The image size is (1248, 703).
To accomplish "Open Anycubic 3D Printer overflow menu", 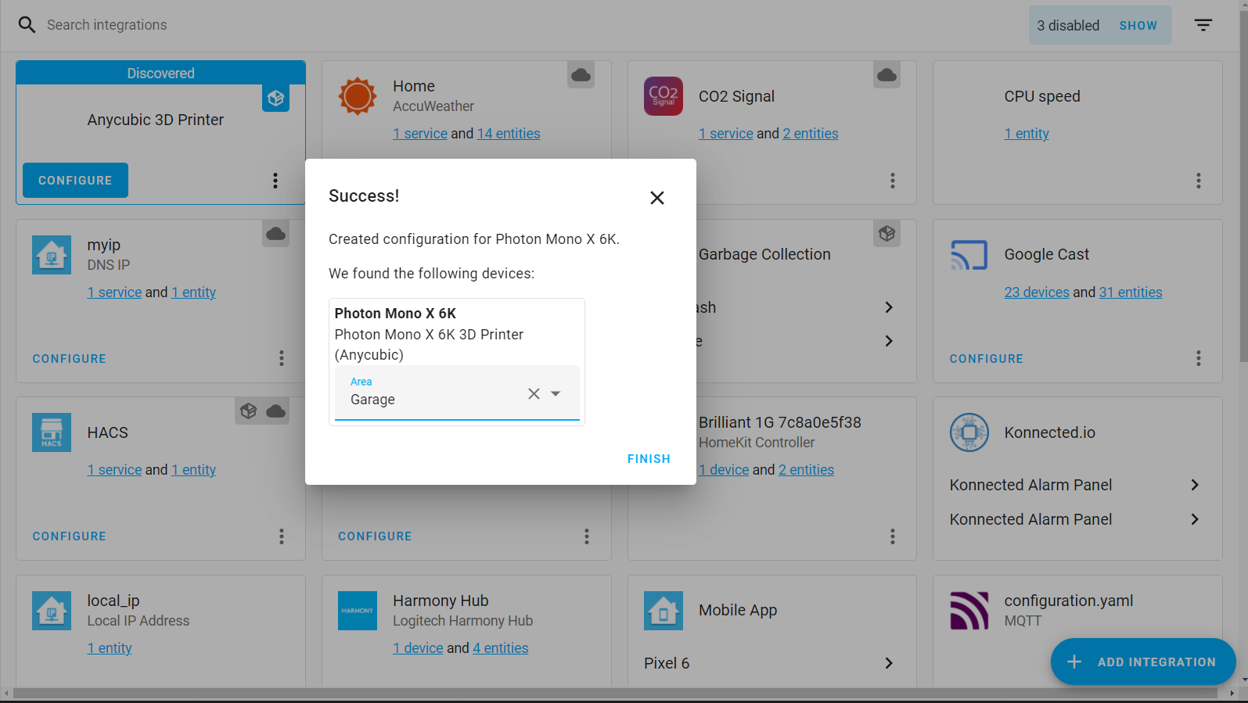I will (275, 181).
